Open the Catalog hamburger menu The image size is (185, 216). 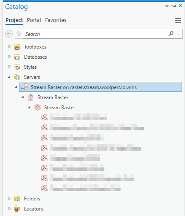tap(178, 20)
